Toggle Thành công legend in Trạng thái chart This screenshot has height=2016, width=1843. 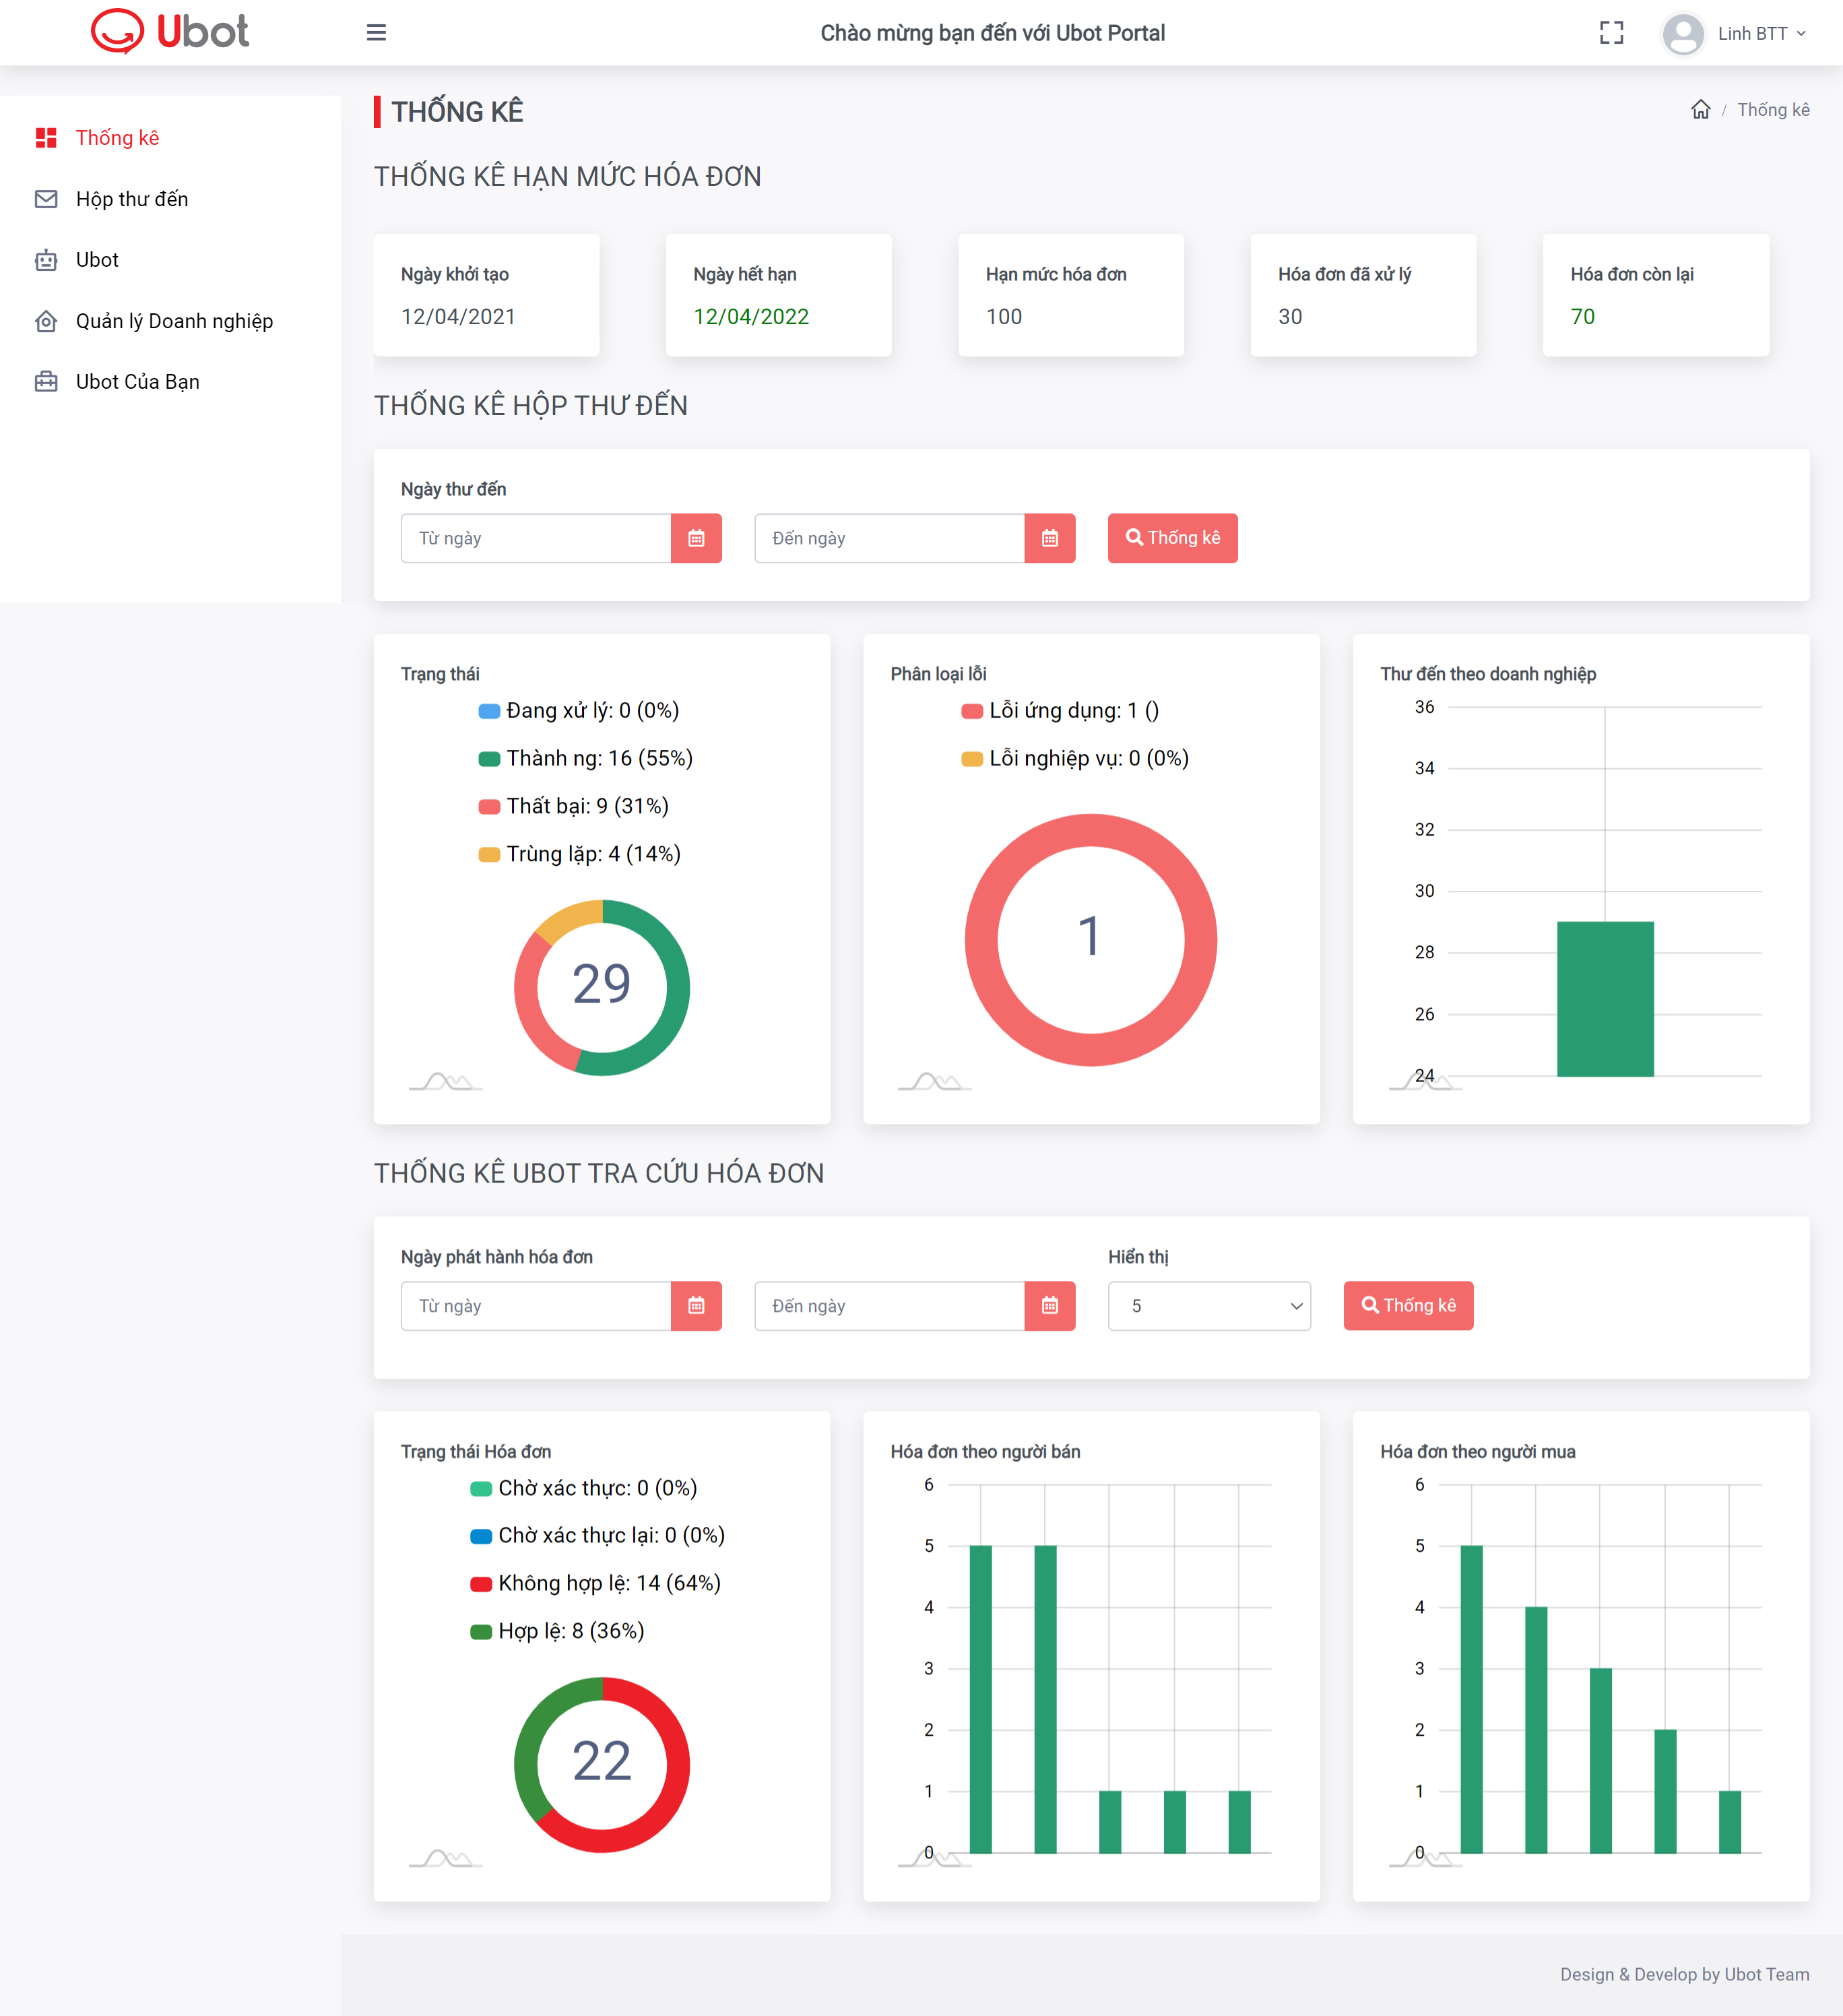[585, 758]
